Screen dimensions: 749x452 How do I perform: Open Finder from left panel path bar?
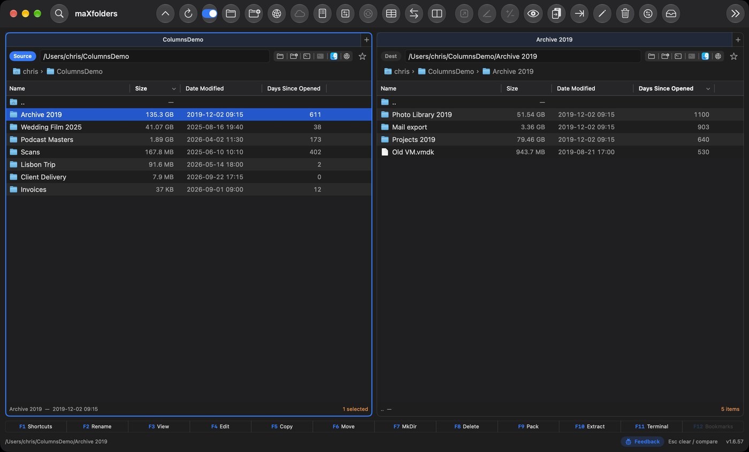(334, 56)
